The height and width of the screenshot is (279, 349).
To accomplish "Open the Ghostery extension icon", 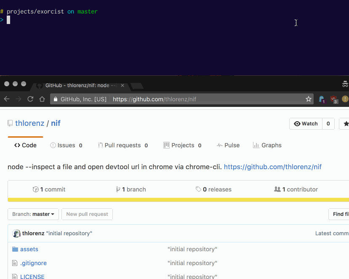I will [322, 99].
